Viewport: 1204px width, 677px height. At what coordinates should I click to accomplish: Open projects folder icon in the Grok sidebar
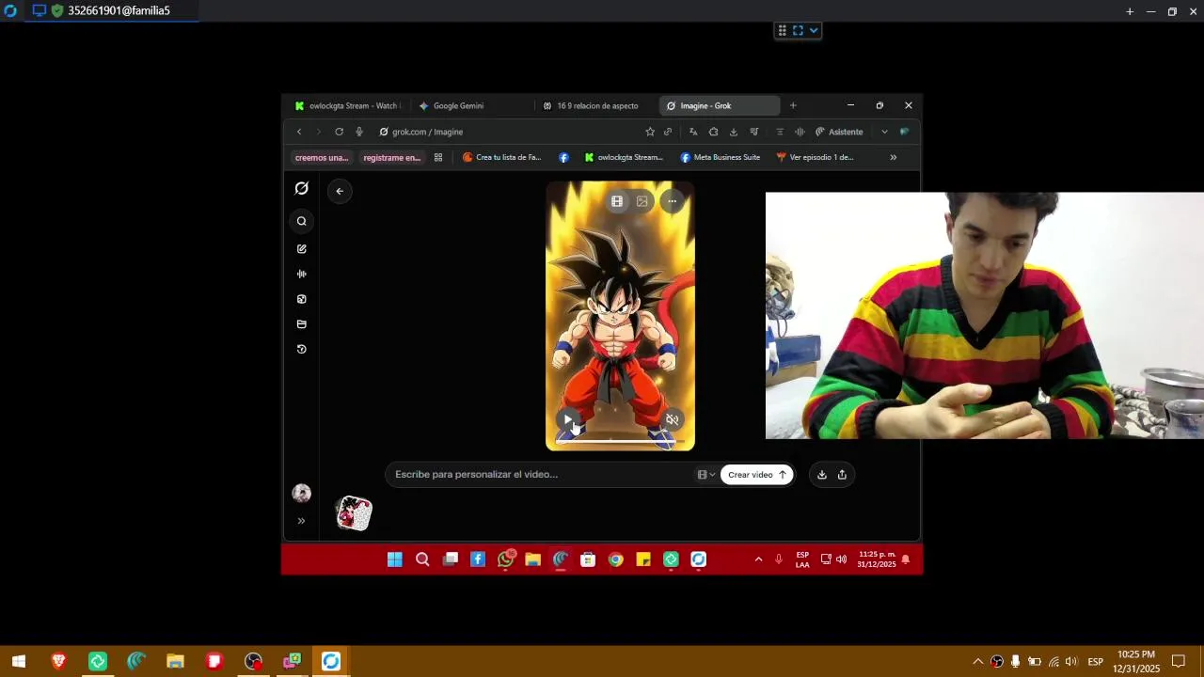[301, 324]
